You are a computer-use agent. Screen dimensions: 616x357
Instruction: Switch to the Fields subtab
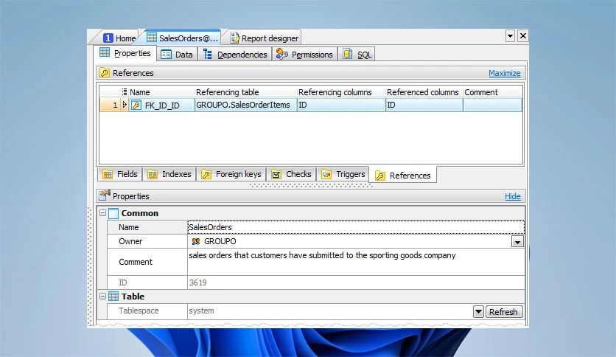[119, 174]
